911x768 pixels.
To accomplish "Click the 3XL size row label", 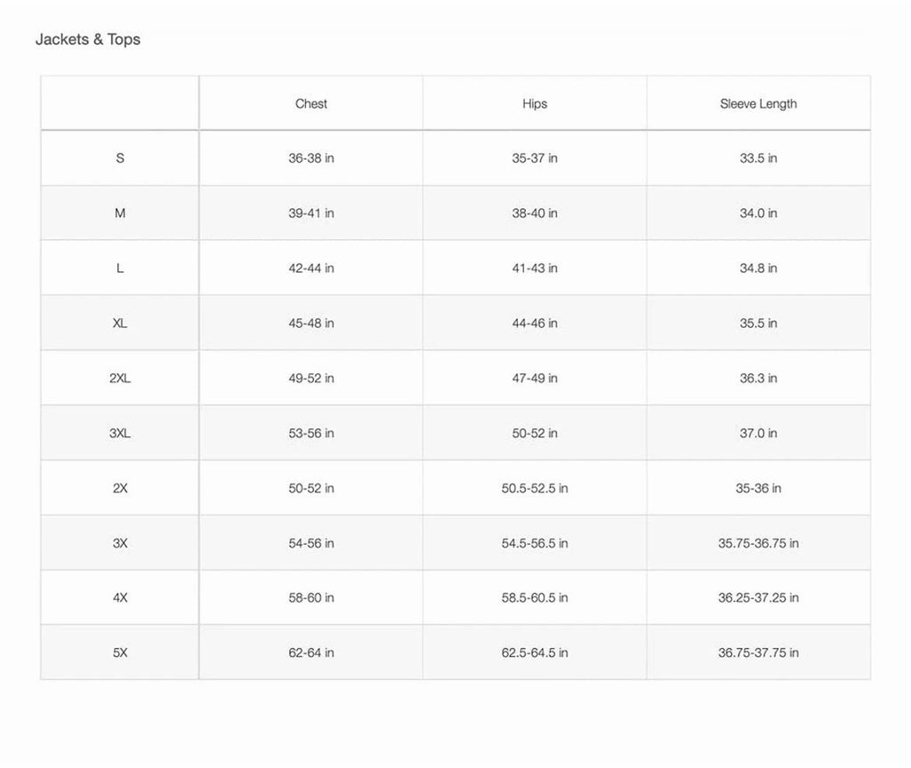I will pyautogui.click(x=120, y=433).
